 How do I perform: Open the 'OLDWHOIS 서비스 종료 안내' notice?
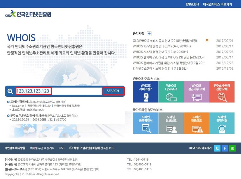point(165,41)
